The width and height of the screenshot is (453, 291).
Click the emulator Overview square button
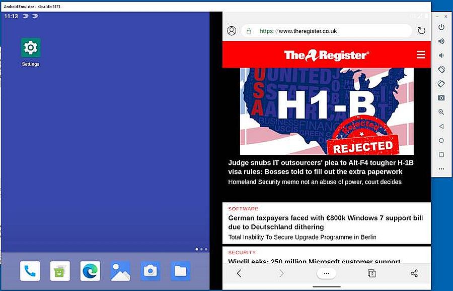(441, 155)
